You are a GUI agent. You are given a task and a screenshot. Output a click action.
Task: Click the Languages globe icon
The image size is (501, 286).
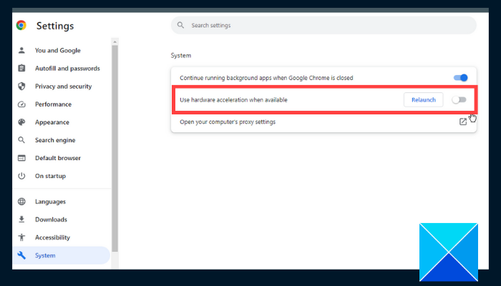pyautogui.click(x=21, y=202)
